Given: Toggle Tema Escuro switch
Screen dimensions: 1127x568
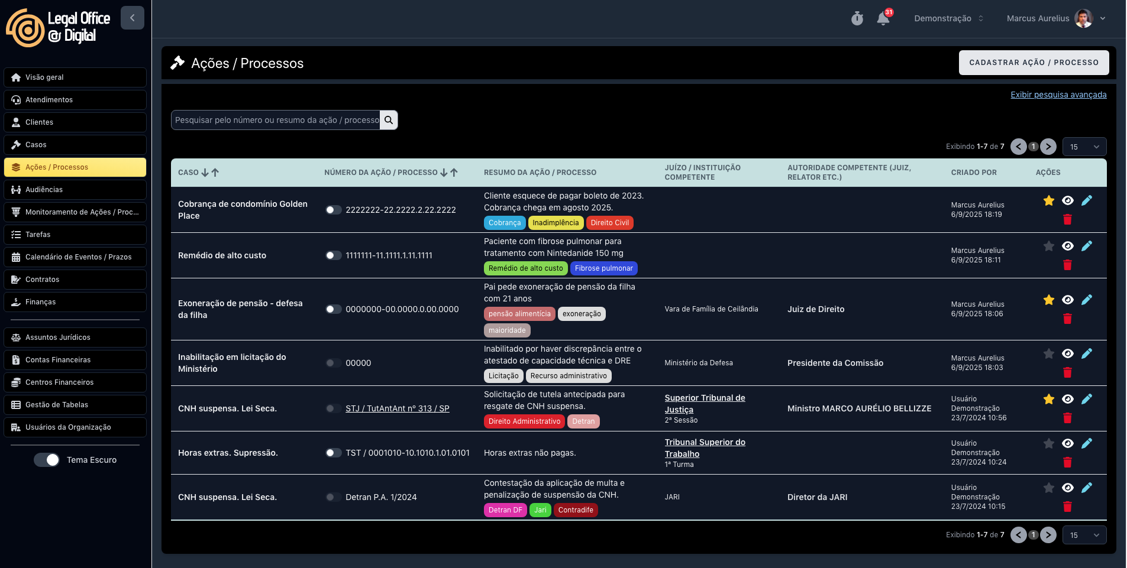Looking at the screenshot, I should click(47, 460).
